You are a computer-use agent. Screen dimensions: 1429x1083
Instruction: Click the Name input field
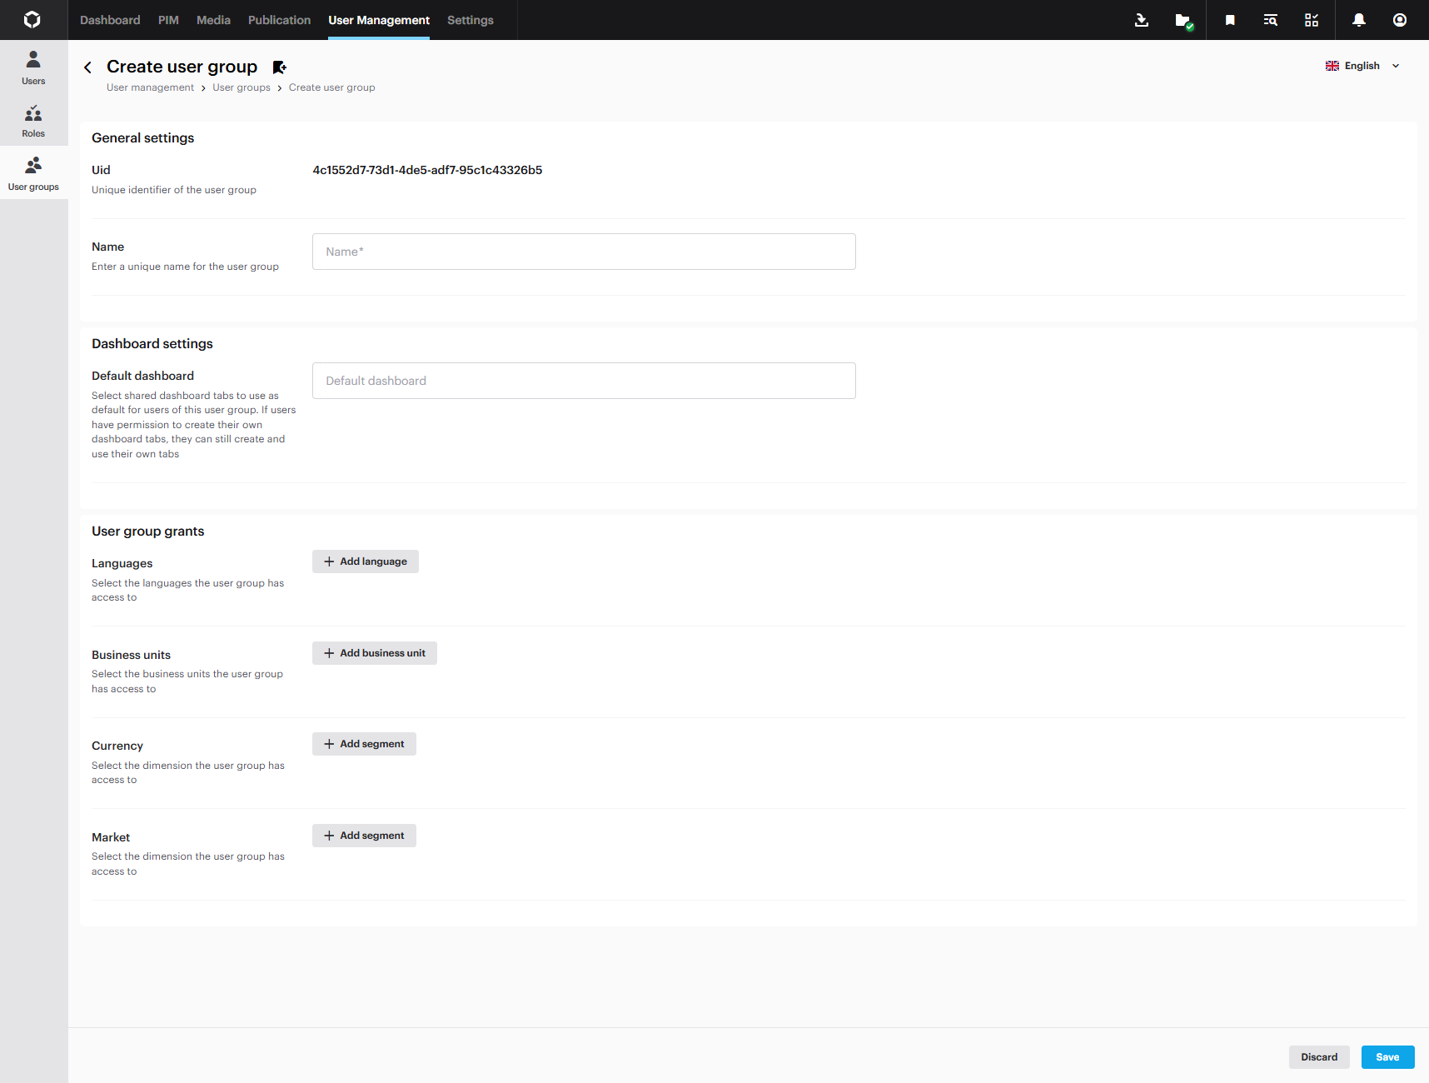pyautogui.click(x=583, y=252)
